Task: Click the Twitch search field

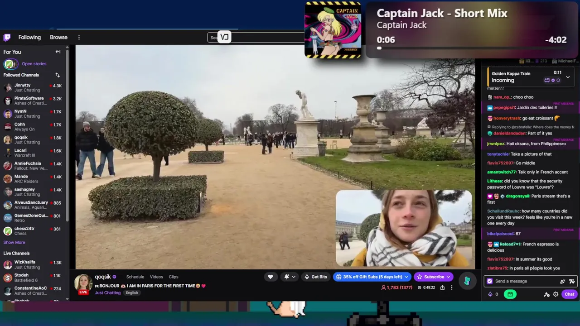Action: pyautogui.click(x=256, y=37)
